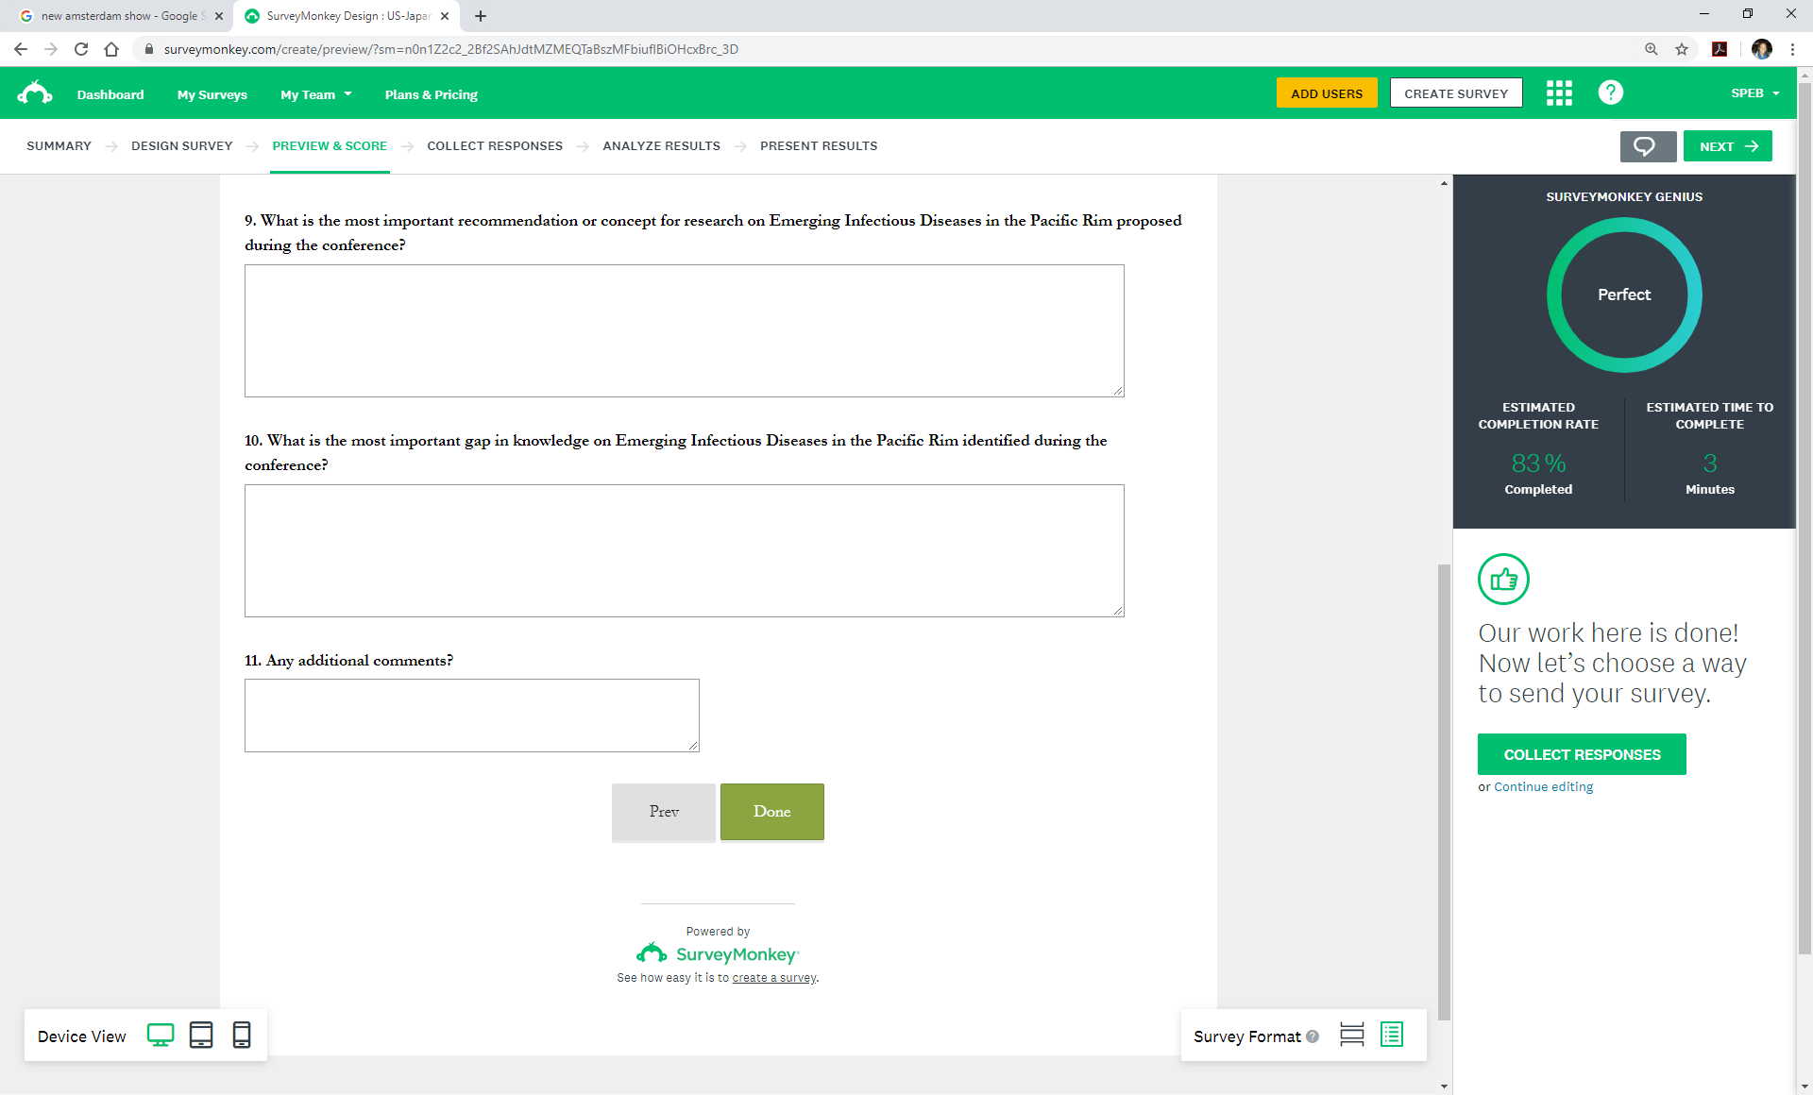Click the Continue editing link
This screenshot has width=1813, height=1095.
1543,787
